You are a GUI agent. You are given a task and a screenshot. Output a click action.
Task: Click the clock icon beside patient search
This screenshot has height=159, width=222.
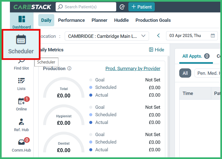coord(122,7)
